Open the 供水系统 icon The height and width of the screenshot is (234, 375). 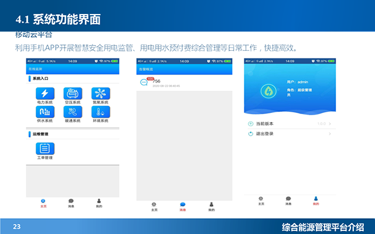[x=45, y=112]
